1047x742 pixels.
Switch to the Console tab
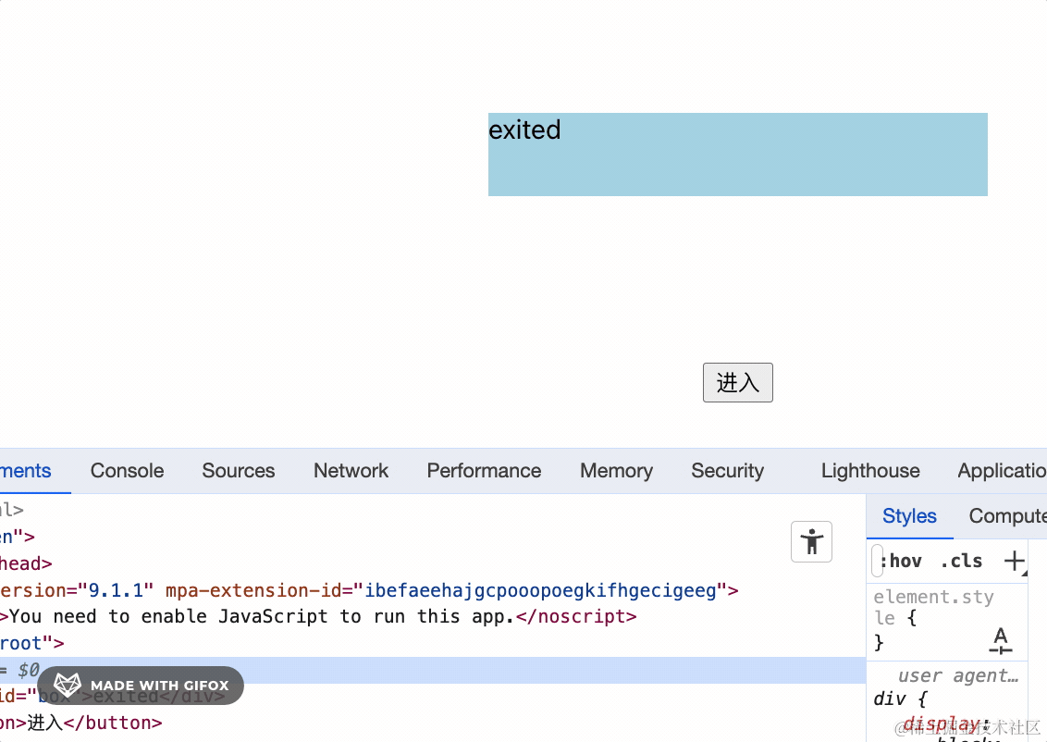click(x=127, y=471)
